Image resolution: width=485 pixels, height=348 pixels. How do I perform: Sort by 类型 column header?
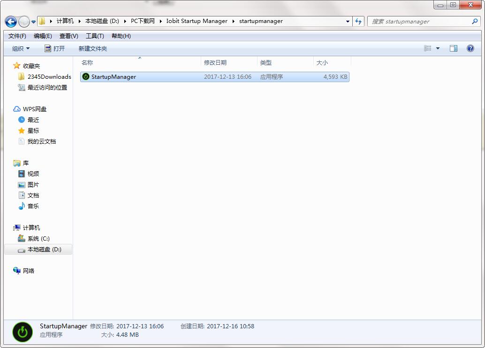click(265, 62)
